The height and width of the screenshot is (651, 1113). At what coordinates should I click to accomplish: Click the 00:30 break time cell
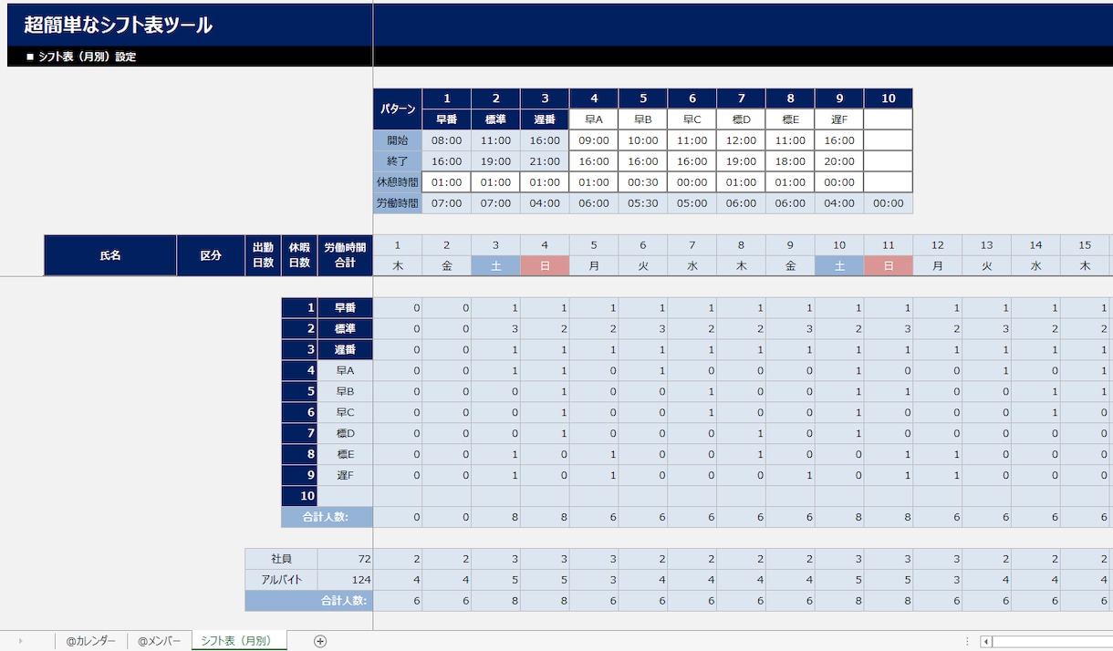pos(643,182)
